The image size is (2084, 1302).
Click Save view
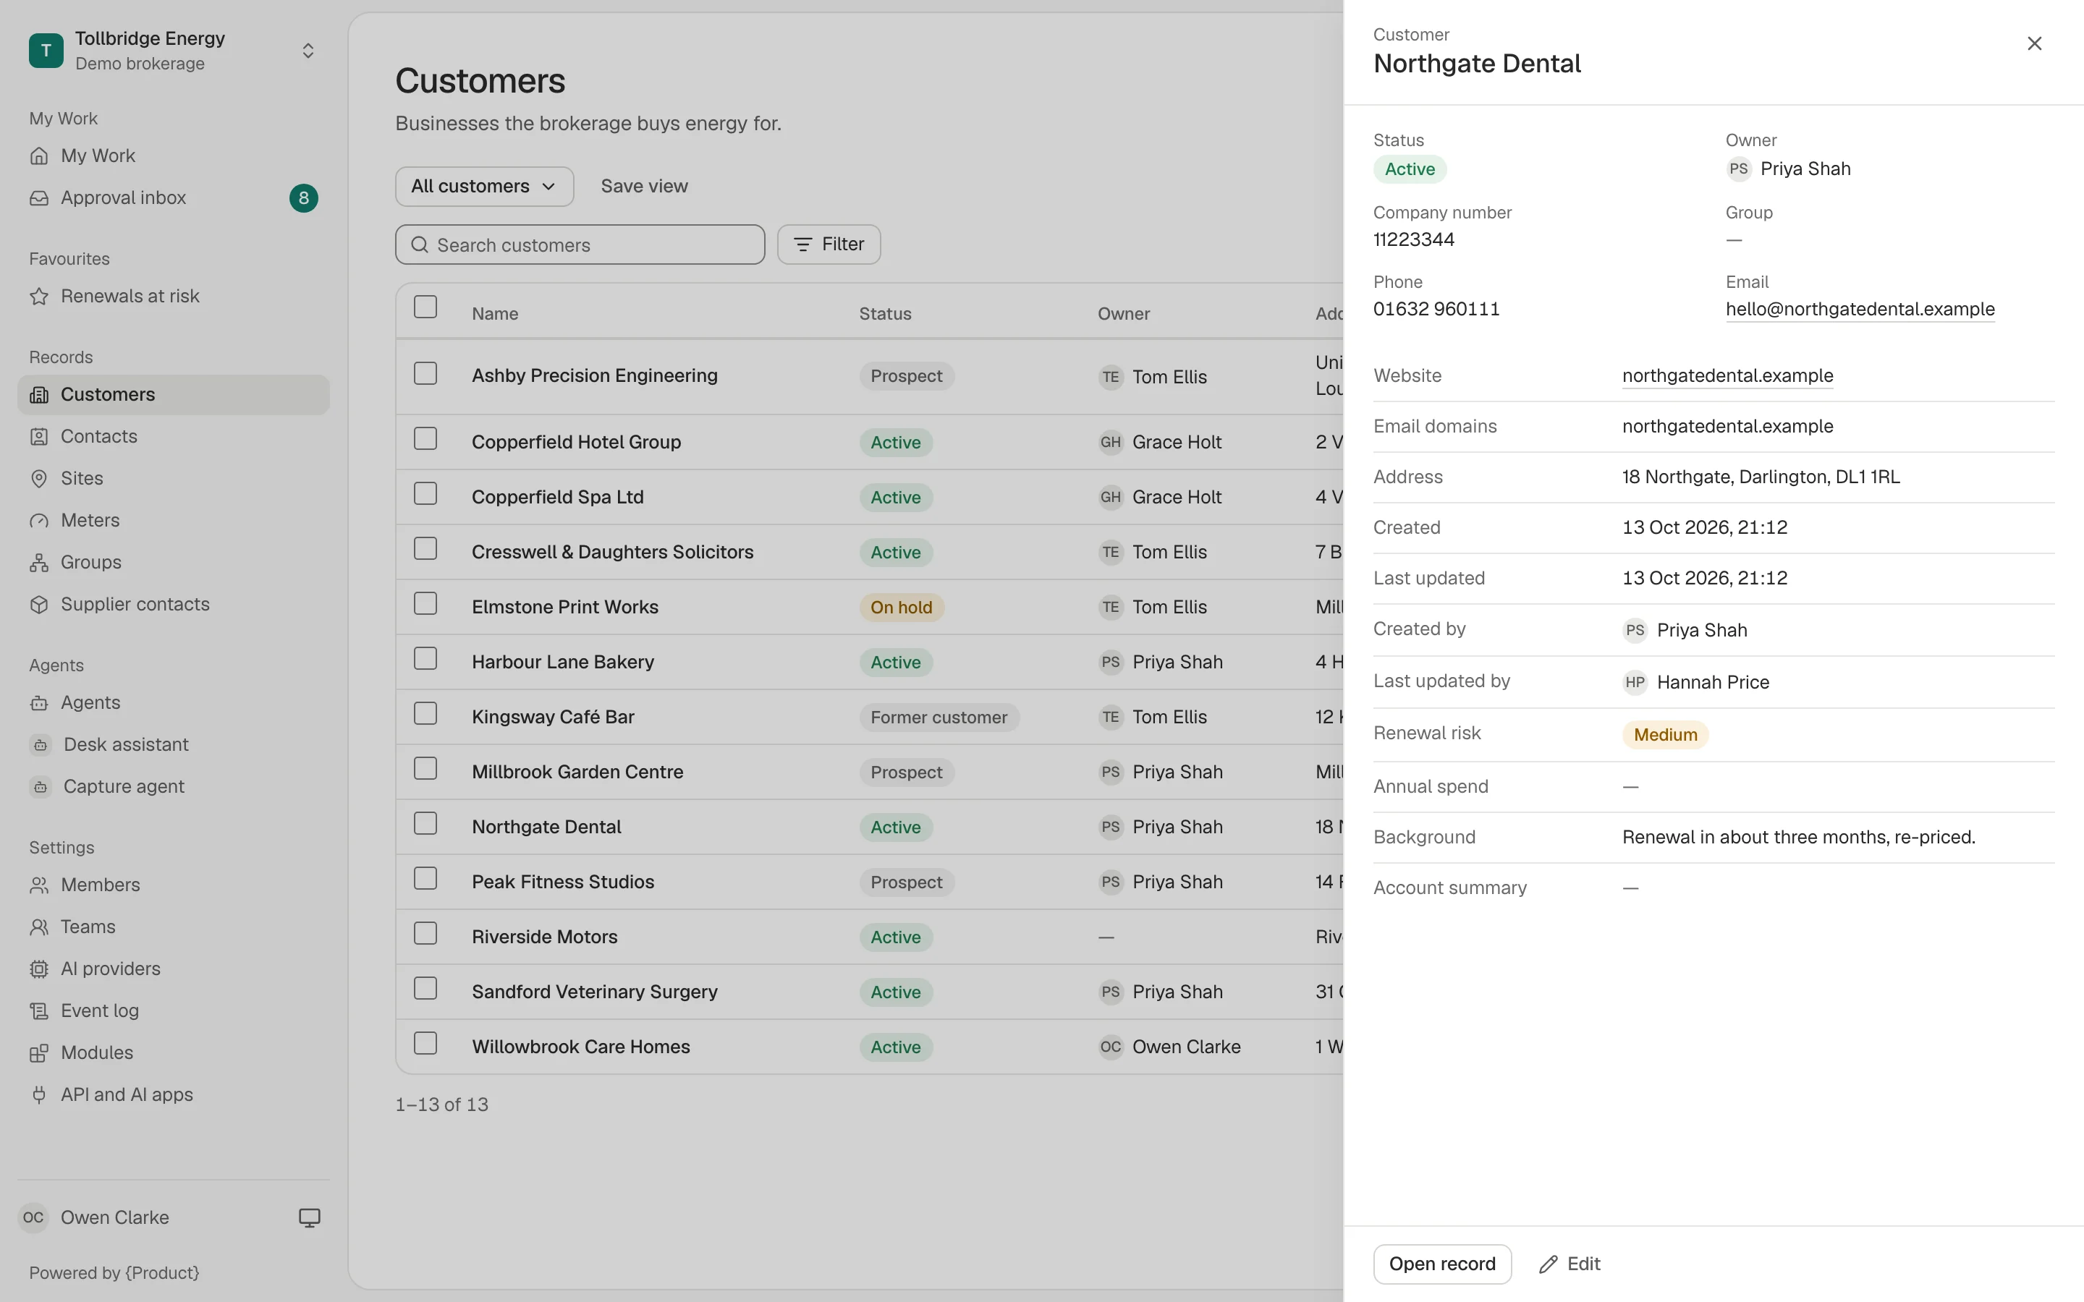click(644, 186)
